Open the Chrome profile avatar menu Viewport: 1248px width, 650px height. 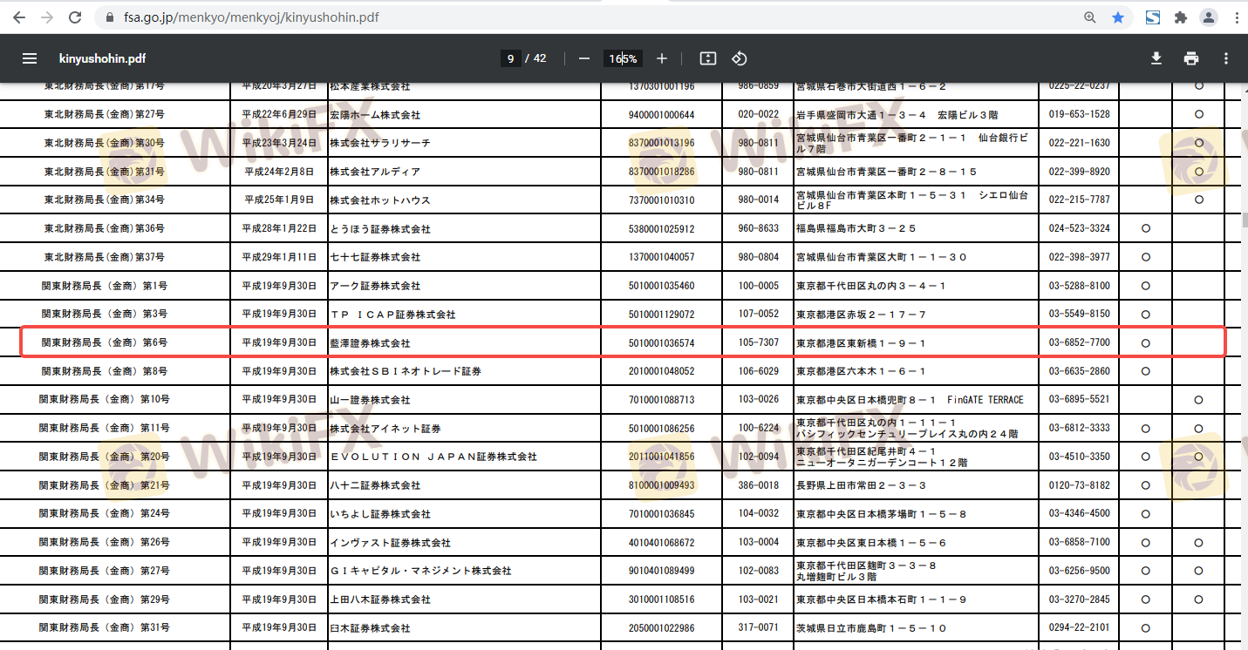pos(1209,17)
